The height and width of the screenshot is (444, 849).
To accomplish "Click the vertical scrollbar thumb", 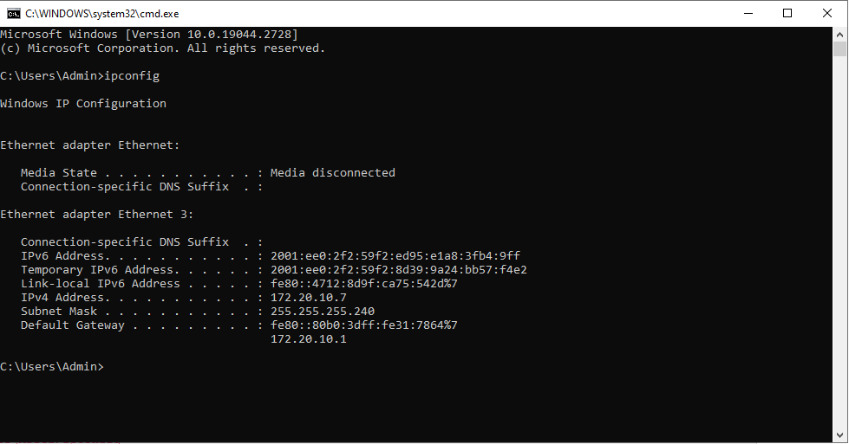I will tap(839, 48).
